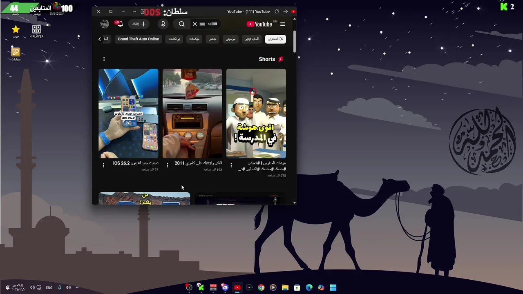The image size is (523, 294).
Task: Go forward with the title bar arrow
Action: 285,11
